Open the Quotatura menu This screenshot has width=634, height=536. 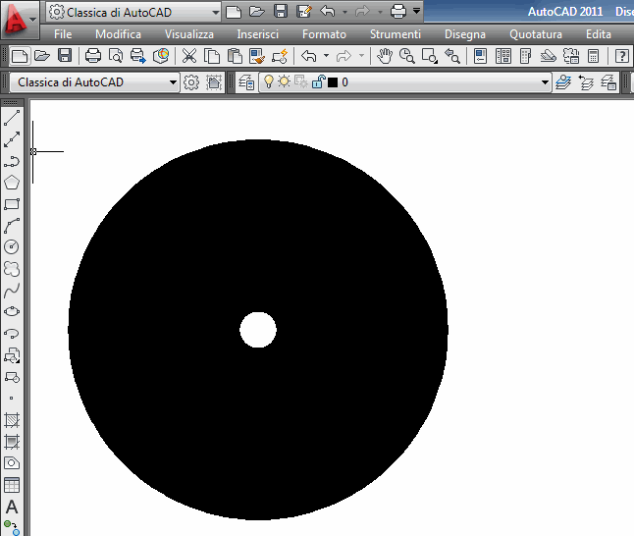535,34
